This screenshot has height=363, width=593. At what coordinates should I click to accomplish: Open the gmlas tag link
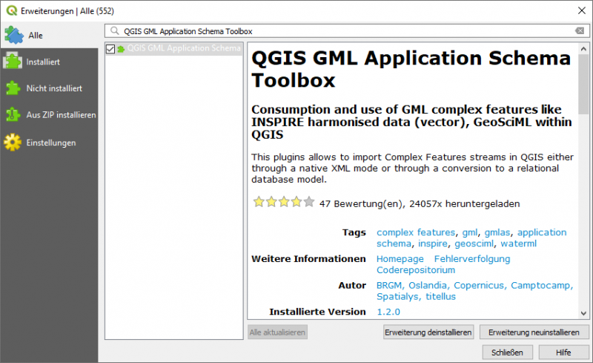[497, 232]
